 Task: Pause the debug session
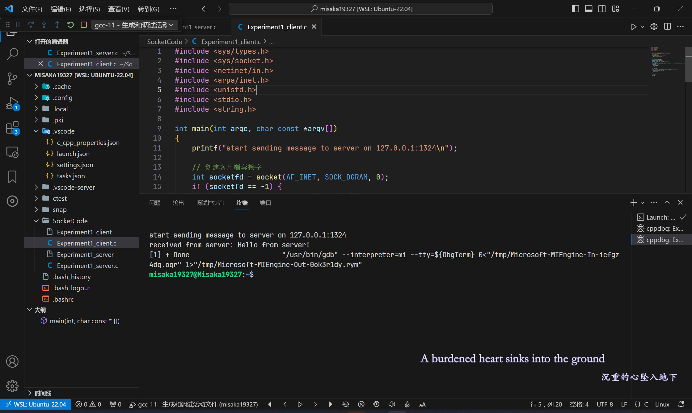click(18, 25)
